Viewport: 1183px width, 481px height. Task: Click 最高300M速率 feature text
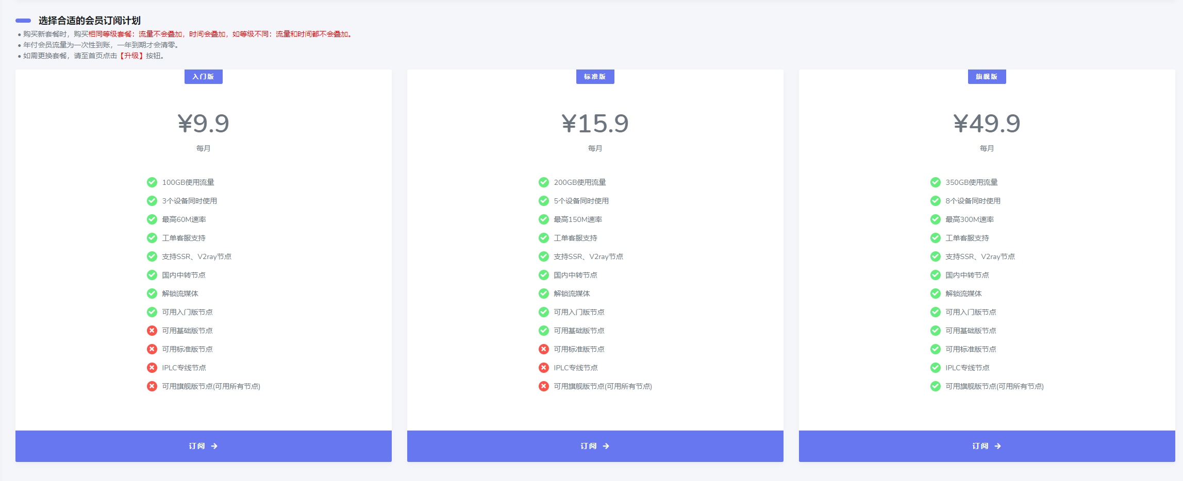point(970,219)
